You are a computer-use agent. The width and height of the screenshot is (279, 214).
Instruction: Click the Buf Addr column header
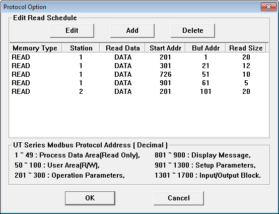pyautogui.click(x=205, y=48)
